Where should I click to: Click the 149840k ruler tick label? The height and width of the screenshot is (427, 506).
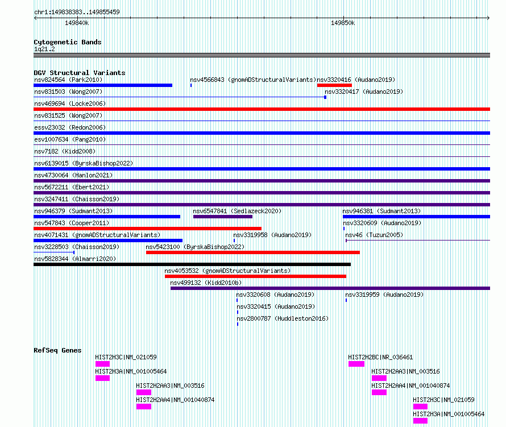(x=77, y=23)
